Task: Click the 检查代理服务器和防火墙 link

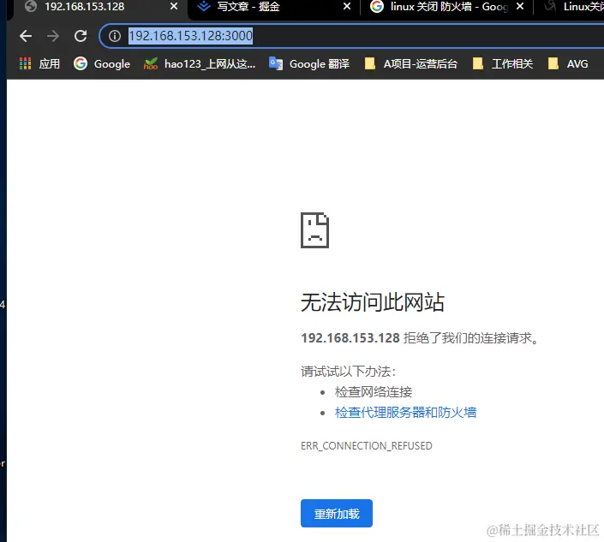Action: point(405,412)
